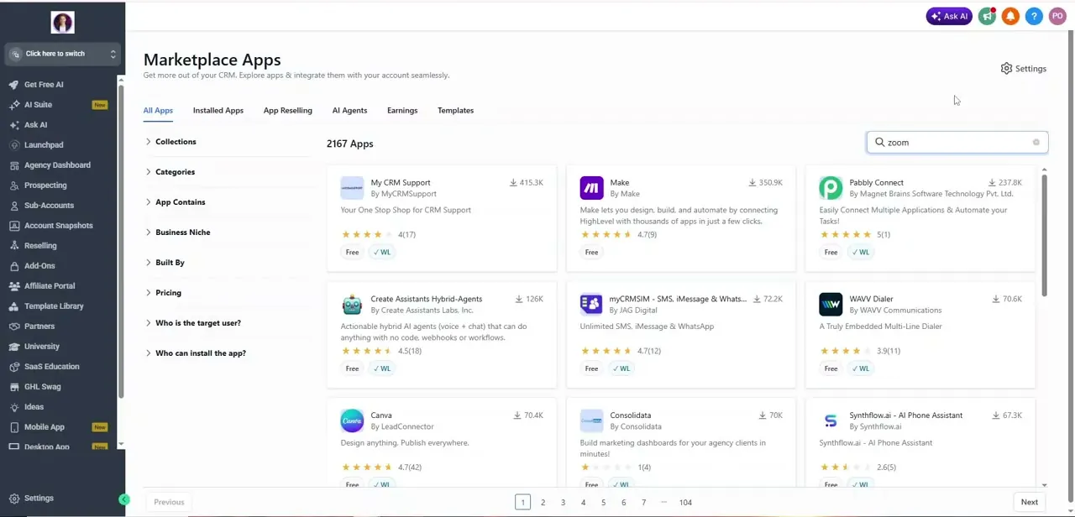Open Pabbly Connect app logo
The height and width of the screenshot is (517, 1075).
click(831, 188)
